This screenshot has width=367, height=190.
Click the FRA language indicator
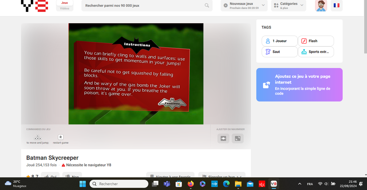point(310,184)
